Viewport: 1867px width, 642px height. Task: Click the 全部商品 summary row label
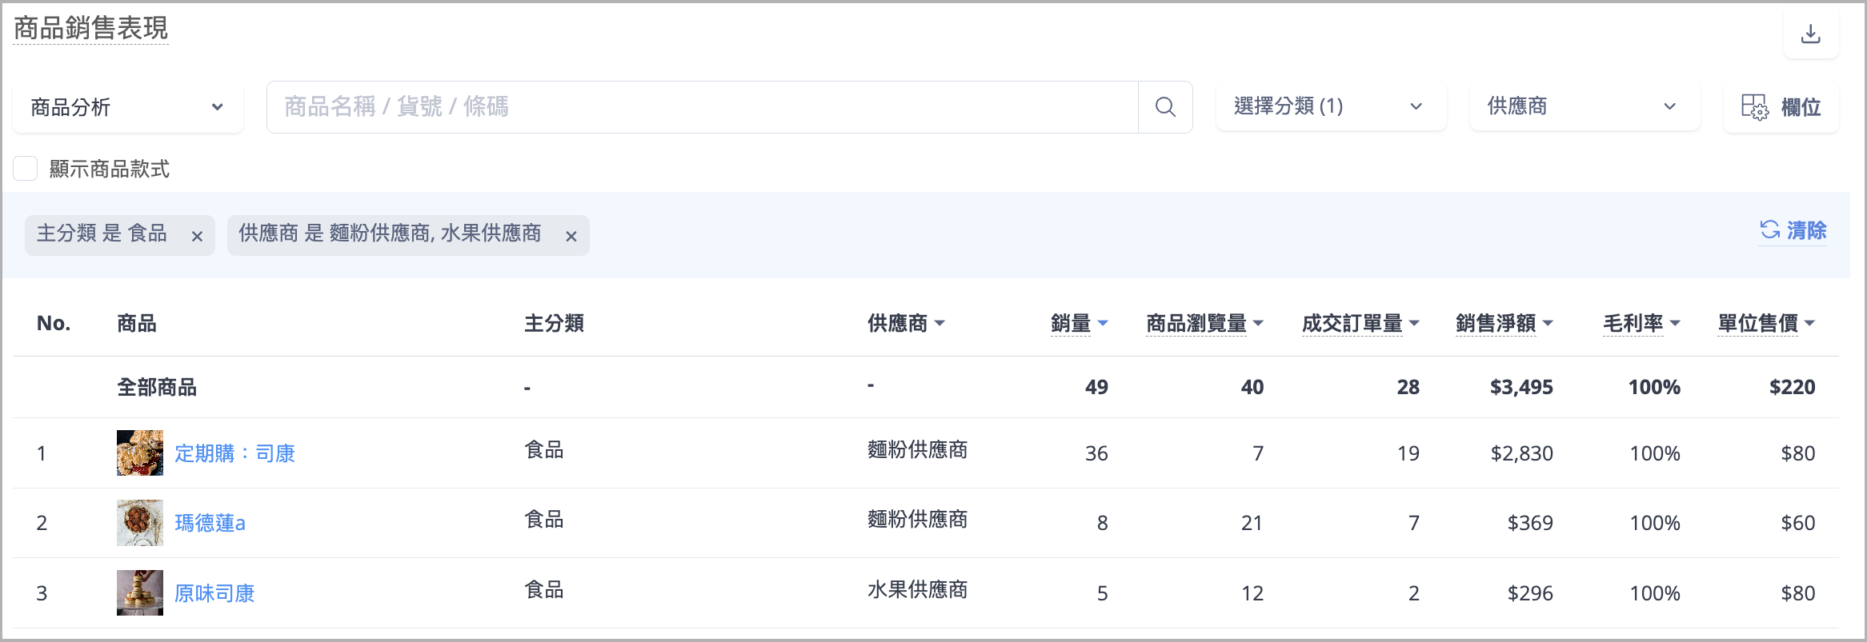click(157, 387)
